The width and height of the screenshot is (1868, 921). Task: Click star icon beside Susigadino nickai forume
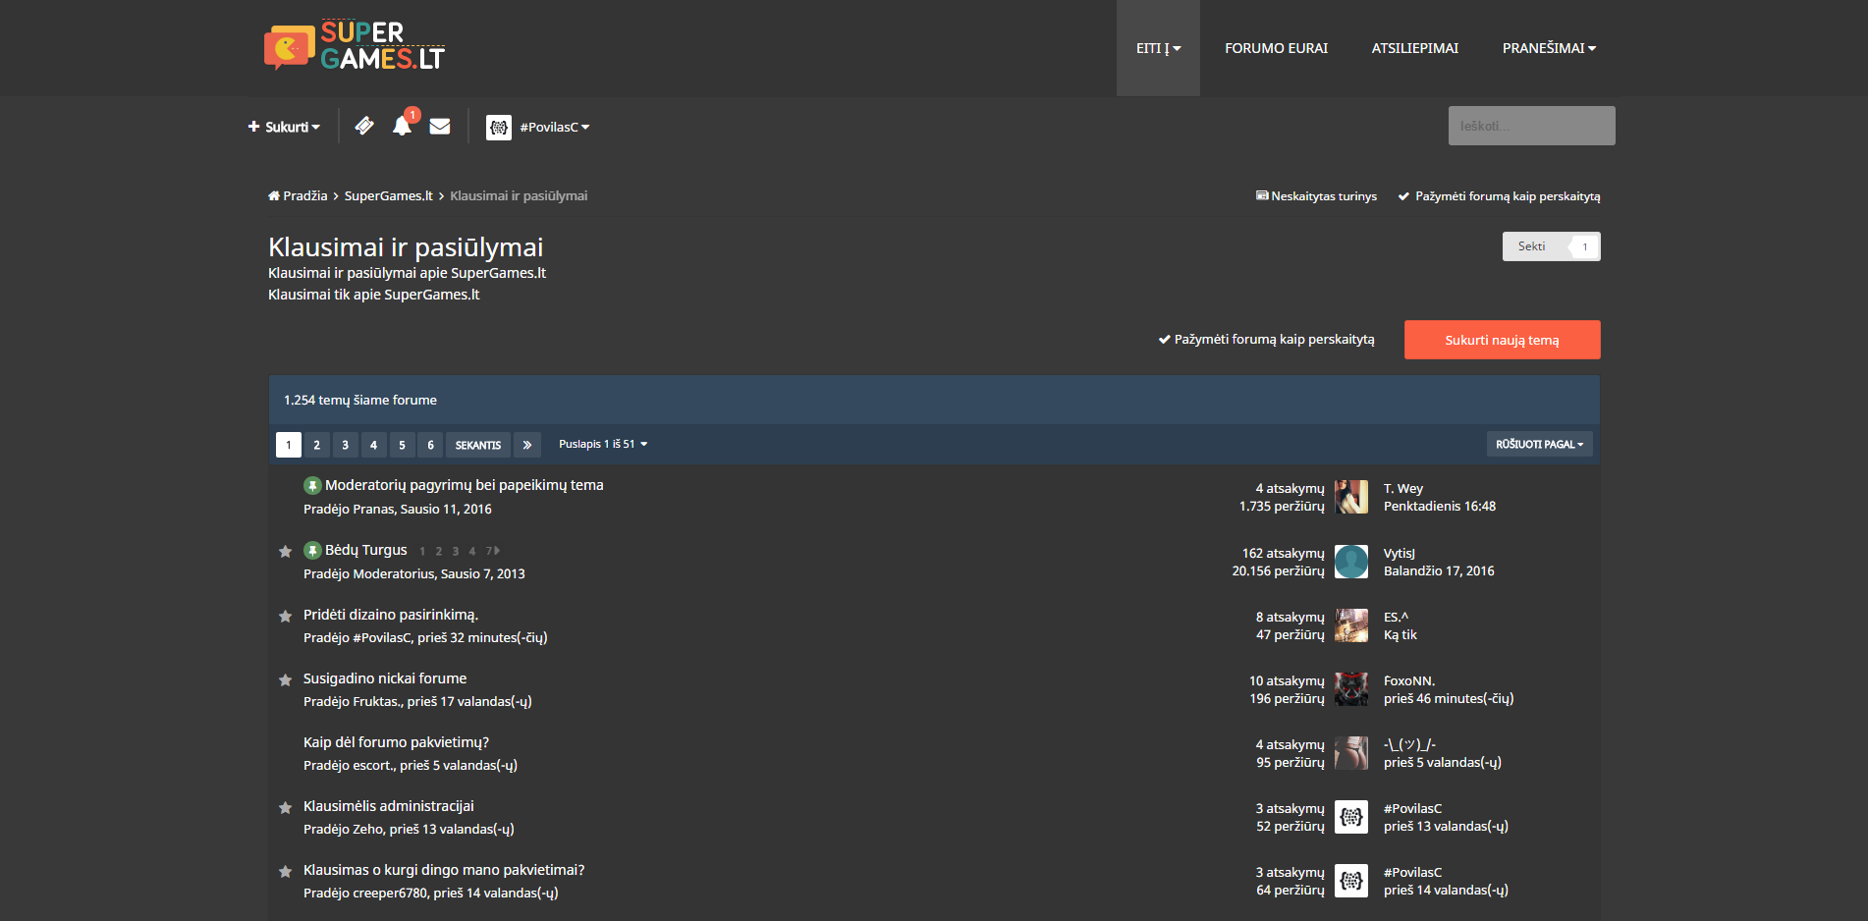pyautogui.click(x=285, y=680)
